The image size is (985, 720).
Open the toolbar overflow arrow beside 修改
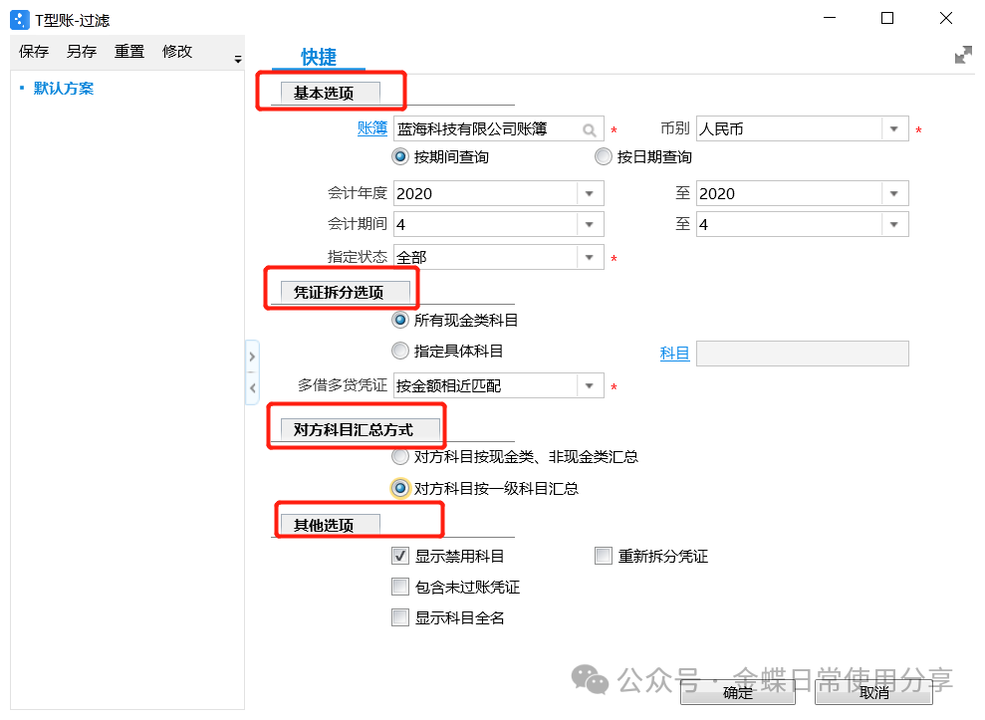coord(237,61)
